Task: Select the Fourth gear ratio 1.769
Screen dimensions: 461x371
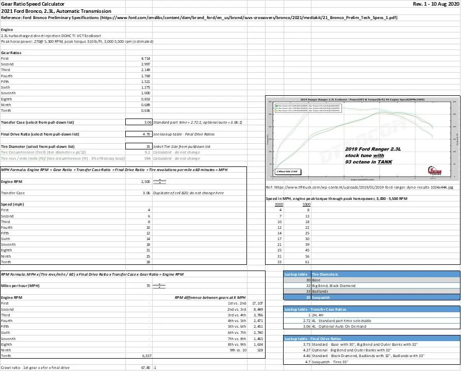Action: click(139, 76)
